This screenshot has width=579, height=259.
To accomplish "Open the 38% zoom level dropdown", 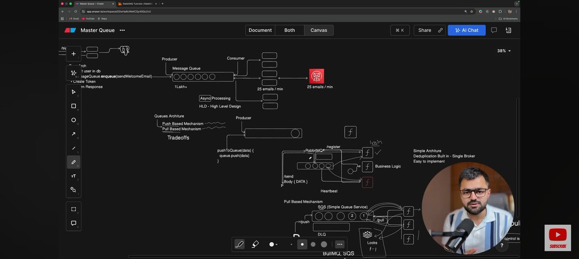I will pyautogui.click(x=504, y=51).
